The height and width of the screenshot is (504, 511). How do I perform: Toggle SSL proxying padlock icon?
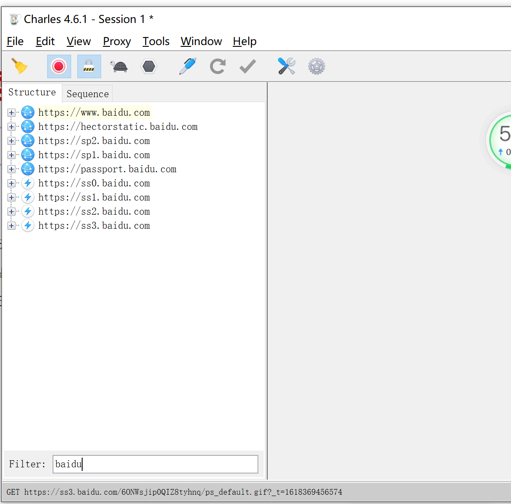(89, 67)
